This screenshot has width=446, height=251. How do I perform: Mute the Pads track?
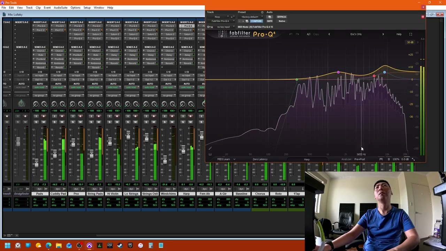(x=44, y=122)
